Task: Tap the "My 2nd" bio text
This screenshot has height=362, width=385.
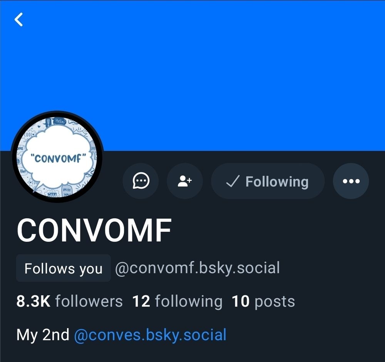Action: (x=43, y=335)
